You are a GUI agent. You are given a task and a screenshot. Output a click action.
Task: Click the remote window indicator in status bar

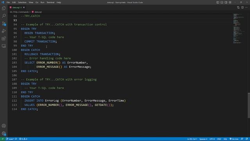(2, 139)
